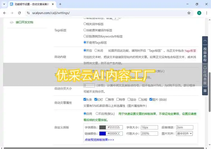Click the #555555 color value field
The height and width of the screenshot is (149, 211).
point(114,127)
